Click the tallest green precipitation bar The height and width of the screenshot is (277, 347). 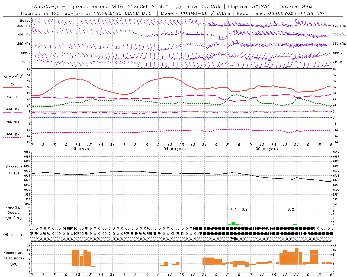233,224
